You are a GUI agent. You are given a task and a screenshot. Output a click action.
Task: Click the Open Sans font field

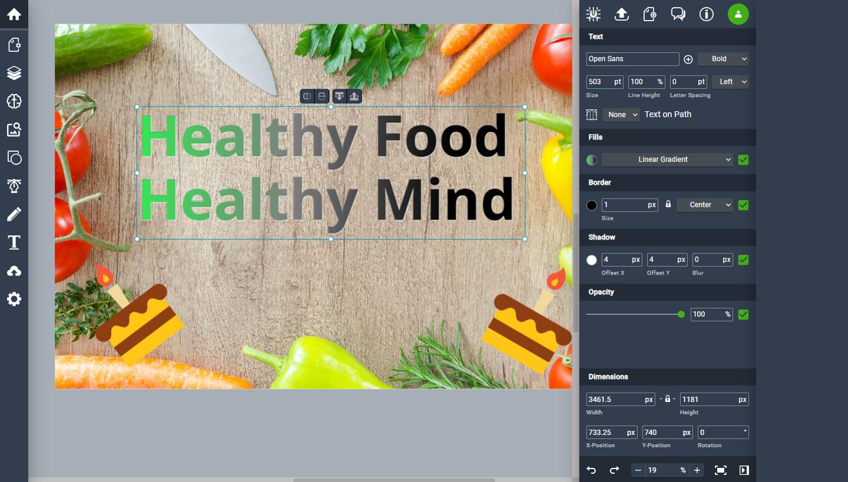coord(632,59)
